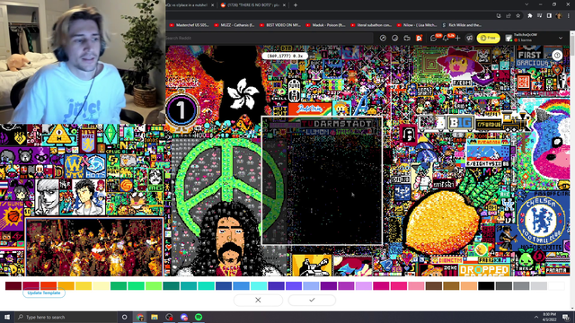Open the Chrome profile avatar

559,16
